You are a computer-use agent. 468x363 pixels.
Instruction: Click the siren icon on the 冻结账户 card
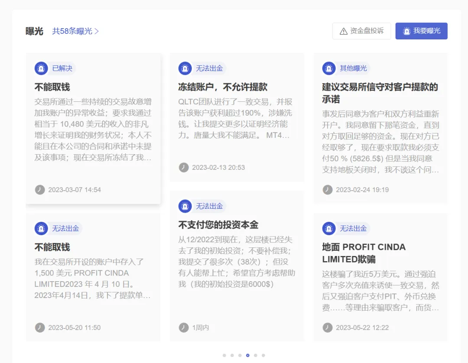[x=185, y=68]
